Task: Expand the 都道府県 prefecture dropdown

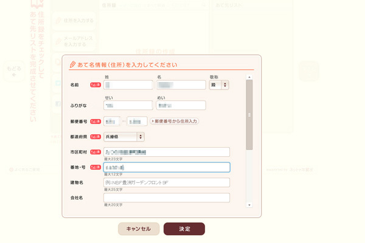Action: pyautogui.click(x=124, y=137)
